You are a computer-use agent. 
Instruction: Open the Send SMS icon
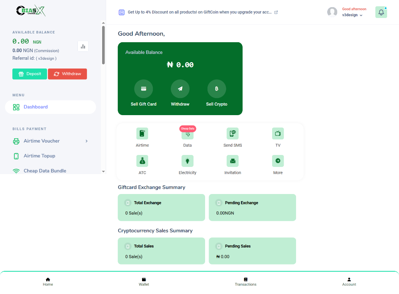click(233, 133)
